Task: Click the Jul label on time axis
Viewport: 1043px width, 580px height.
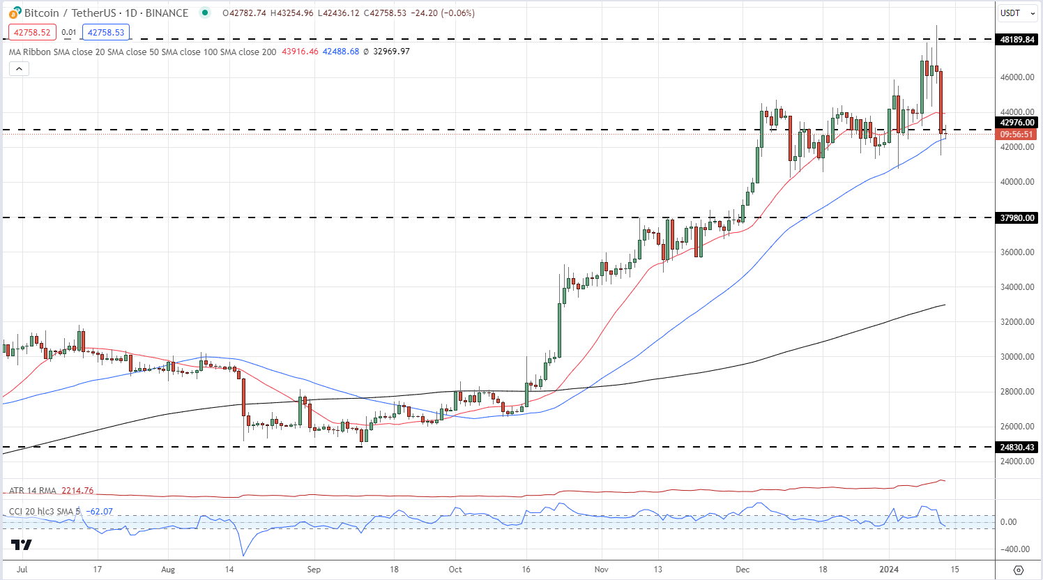Action: point(22,570)
